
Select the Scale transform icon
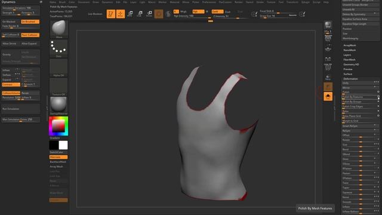(x=140, y=14)
